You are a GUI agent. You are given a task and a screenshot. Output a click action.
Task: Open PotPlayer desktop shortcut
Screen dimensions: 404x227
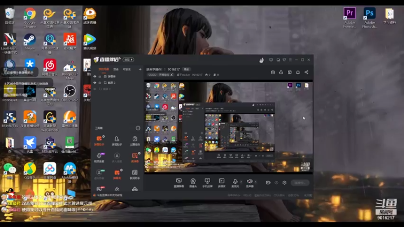pos(10,93)
